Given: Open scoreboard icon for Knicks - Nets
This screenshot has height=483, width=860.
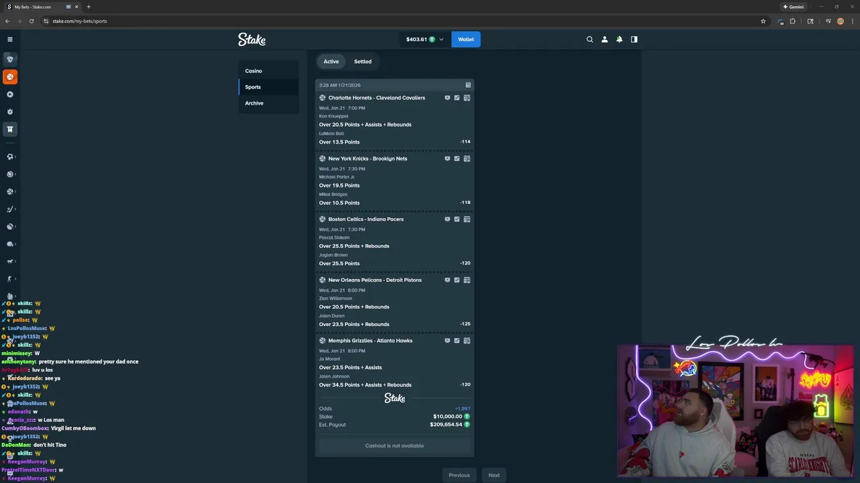Looking at the screenshot, I should [x=467, y=158].
